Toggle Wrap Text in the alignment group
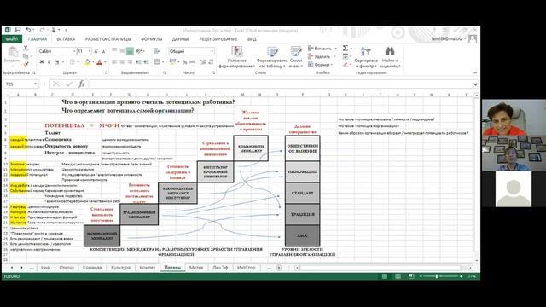The image size is (546, 307). coord(157,51)
